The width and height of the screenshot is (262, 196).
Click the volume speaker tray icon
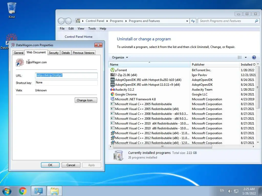[x=230, y=191]
